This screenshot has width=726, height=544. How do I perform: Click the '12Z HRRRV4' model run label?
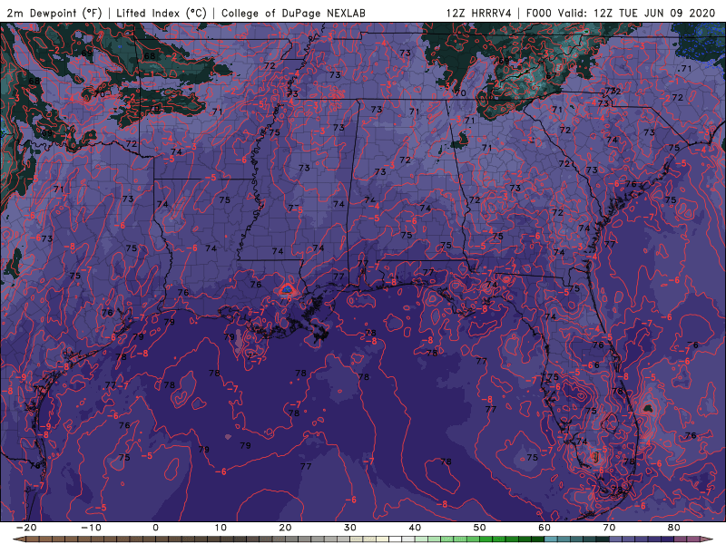tap(479, 13)
